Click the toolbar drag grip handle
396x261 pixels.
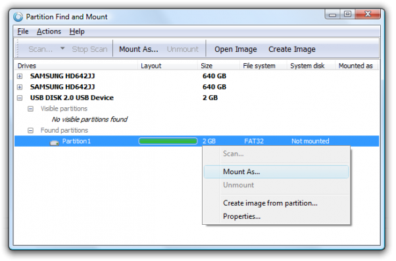click(x=17, y=49)
